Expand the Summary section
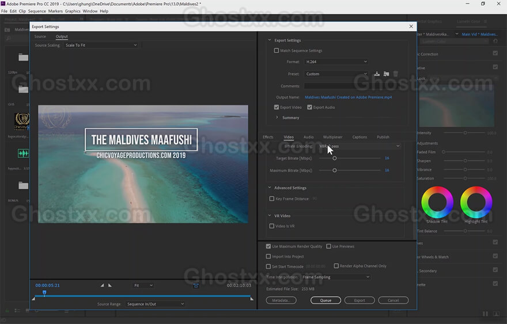 click(277, 117)
